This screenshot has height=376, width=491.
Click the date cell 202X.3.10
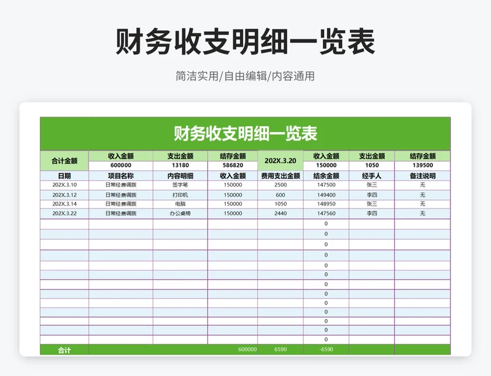pyautogui.click(x=64, y=185)
